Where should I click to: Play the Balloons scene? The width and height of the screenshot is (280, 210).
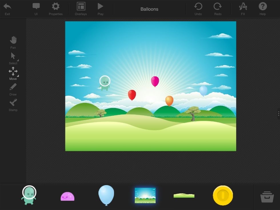[x=100, y=6]
